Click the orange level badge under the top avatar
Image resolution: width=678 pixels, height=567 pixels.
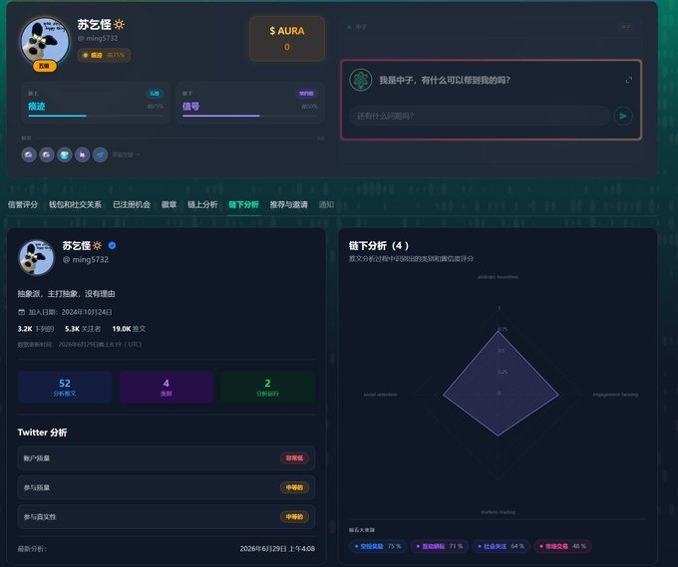pos(45,66)
